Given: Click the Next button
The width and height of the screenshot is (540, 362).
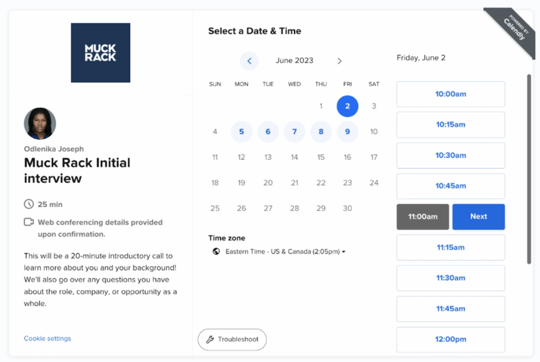Looking at the screenshot, I should (x=478, y=217).
